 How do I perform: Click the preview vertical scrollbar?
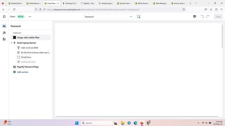coord(222,36)
